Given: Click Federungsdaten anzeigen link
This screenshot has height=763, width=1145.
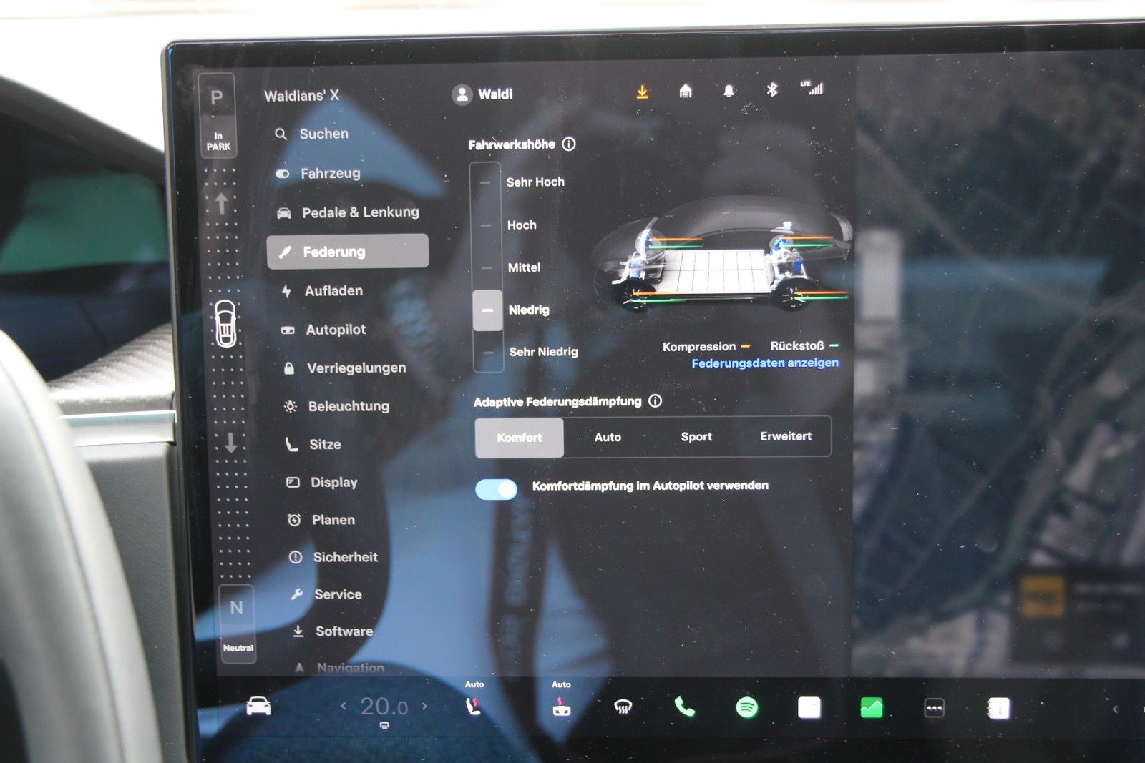Looking at the screenshot, I should pos(765,363).
